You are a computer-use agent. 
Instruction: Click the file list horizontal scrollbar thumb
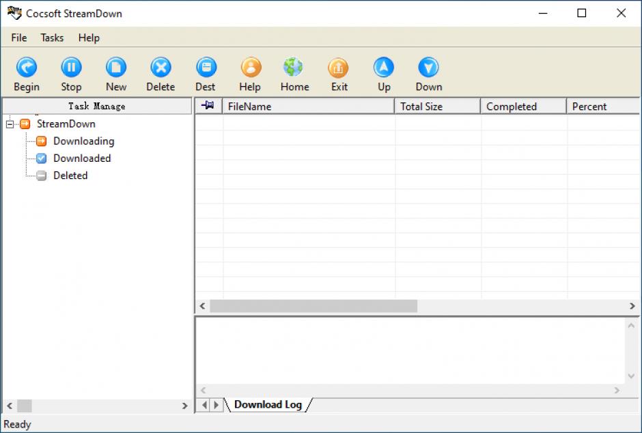pyautogui.click(x=313, y=306)
